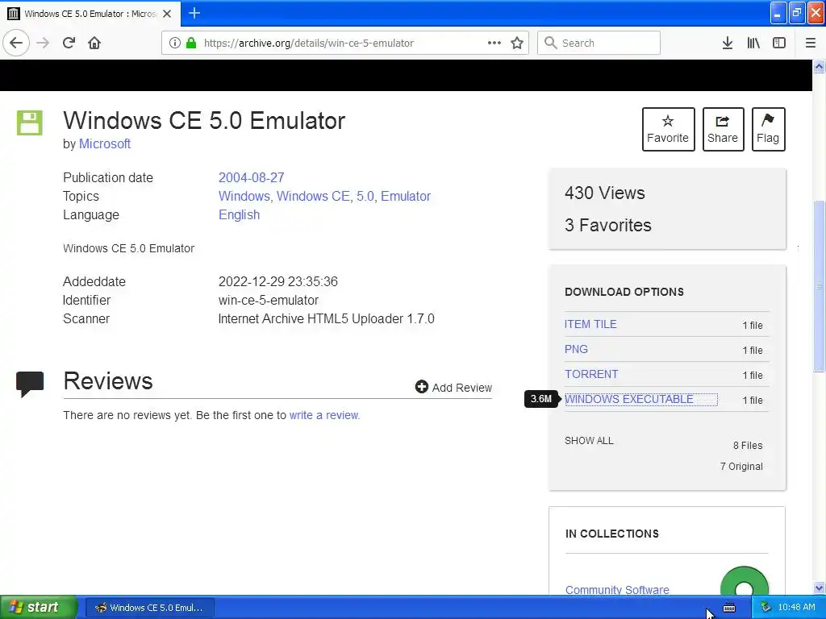Click the forward navigation arrow
Image resolution: width=826 pixels, height=619 pixels.
tap(43, 43)
